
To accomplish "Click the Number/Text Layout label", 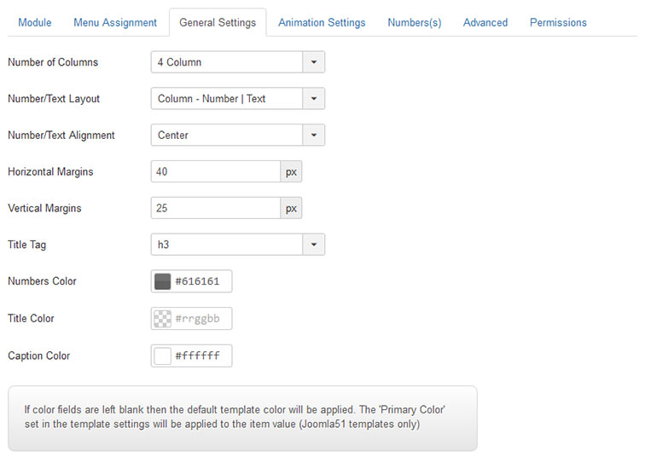I will click(x=54, y=99).
